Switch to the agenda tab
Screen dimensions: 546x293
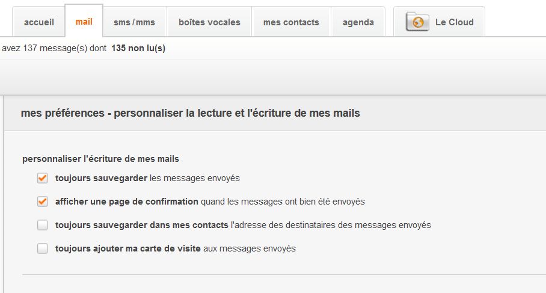358,22
